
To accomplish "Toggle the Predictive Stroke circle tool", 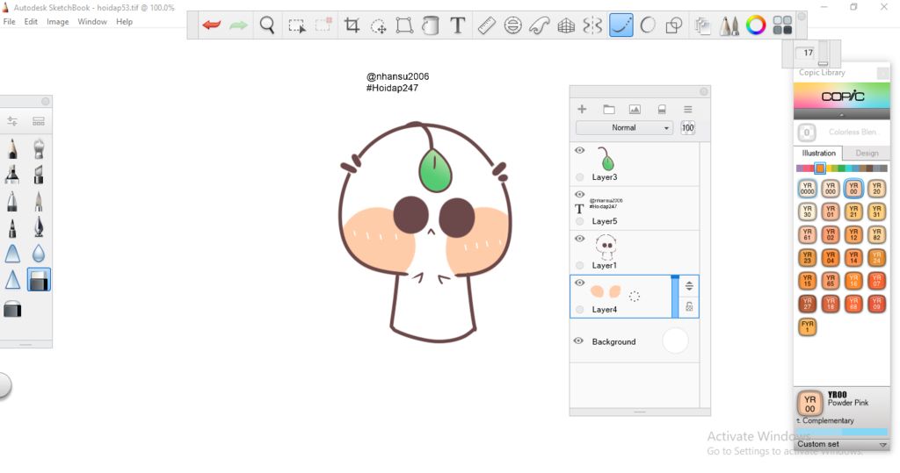I will pyautogui.click(x=648, y=25).
